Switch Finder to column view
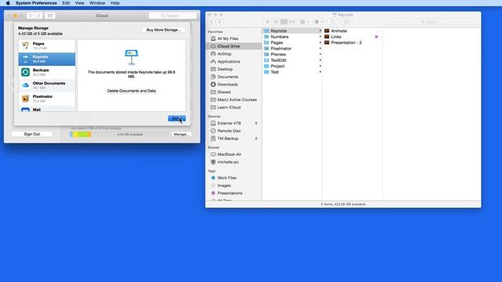 pos(284,22)
